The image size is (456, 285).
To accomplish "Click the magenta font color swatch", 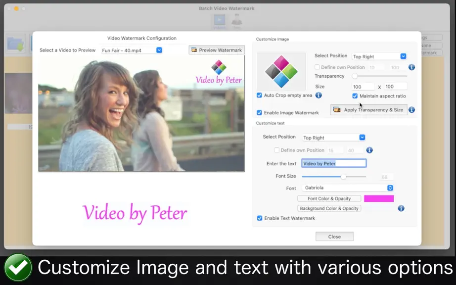I will (379, 198).
